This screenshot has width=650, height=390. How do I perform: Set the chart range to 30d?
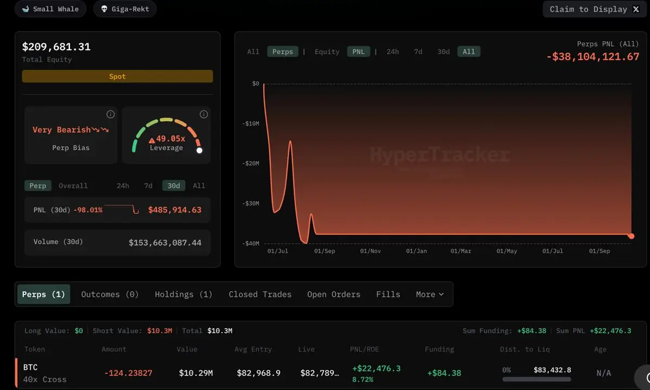(444, 52)
